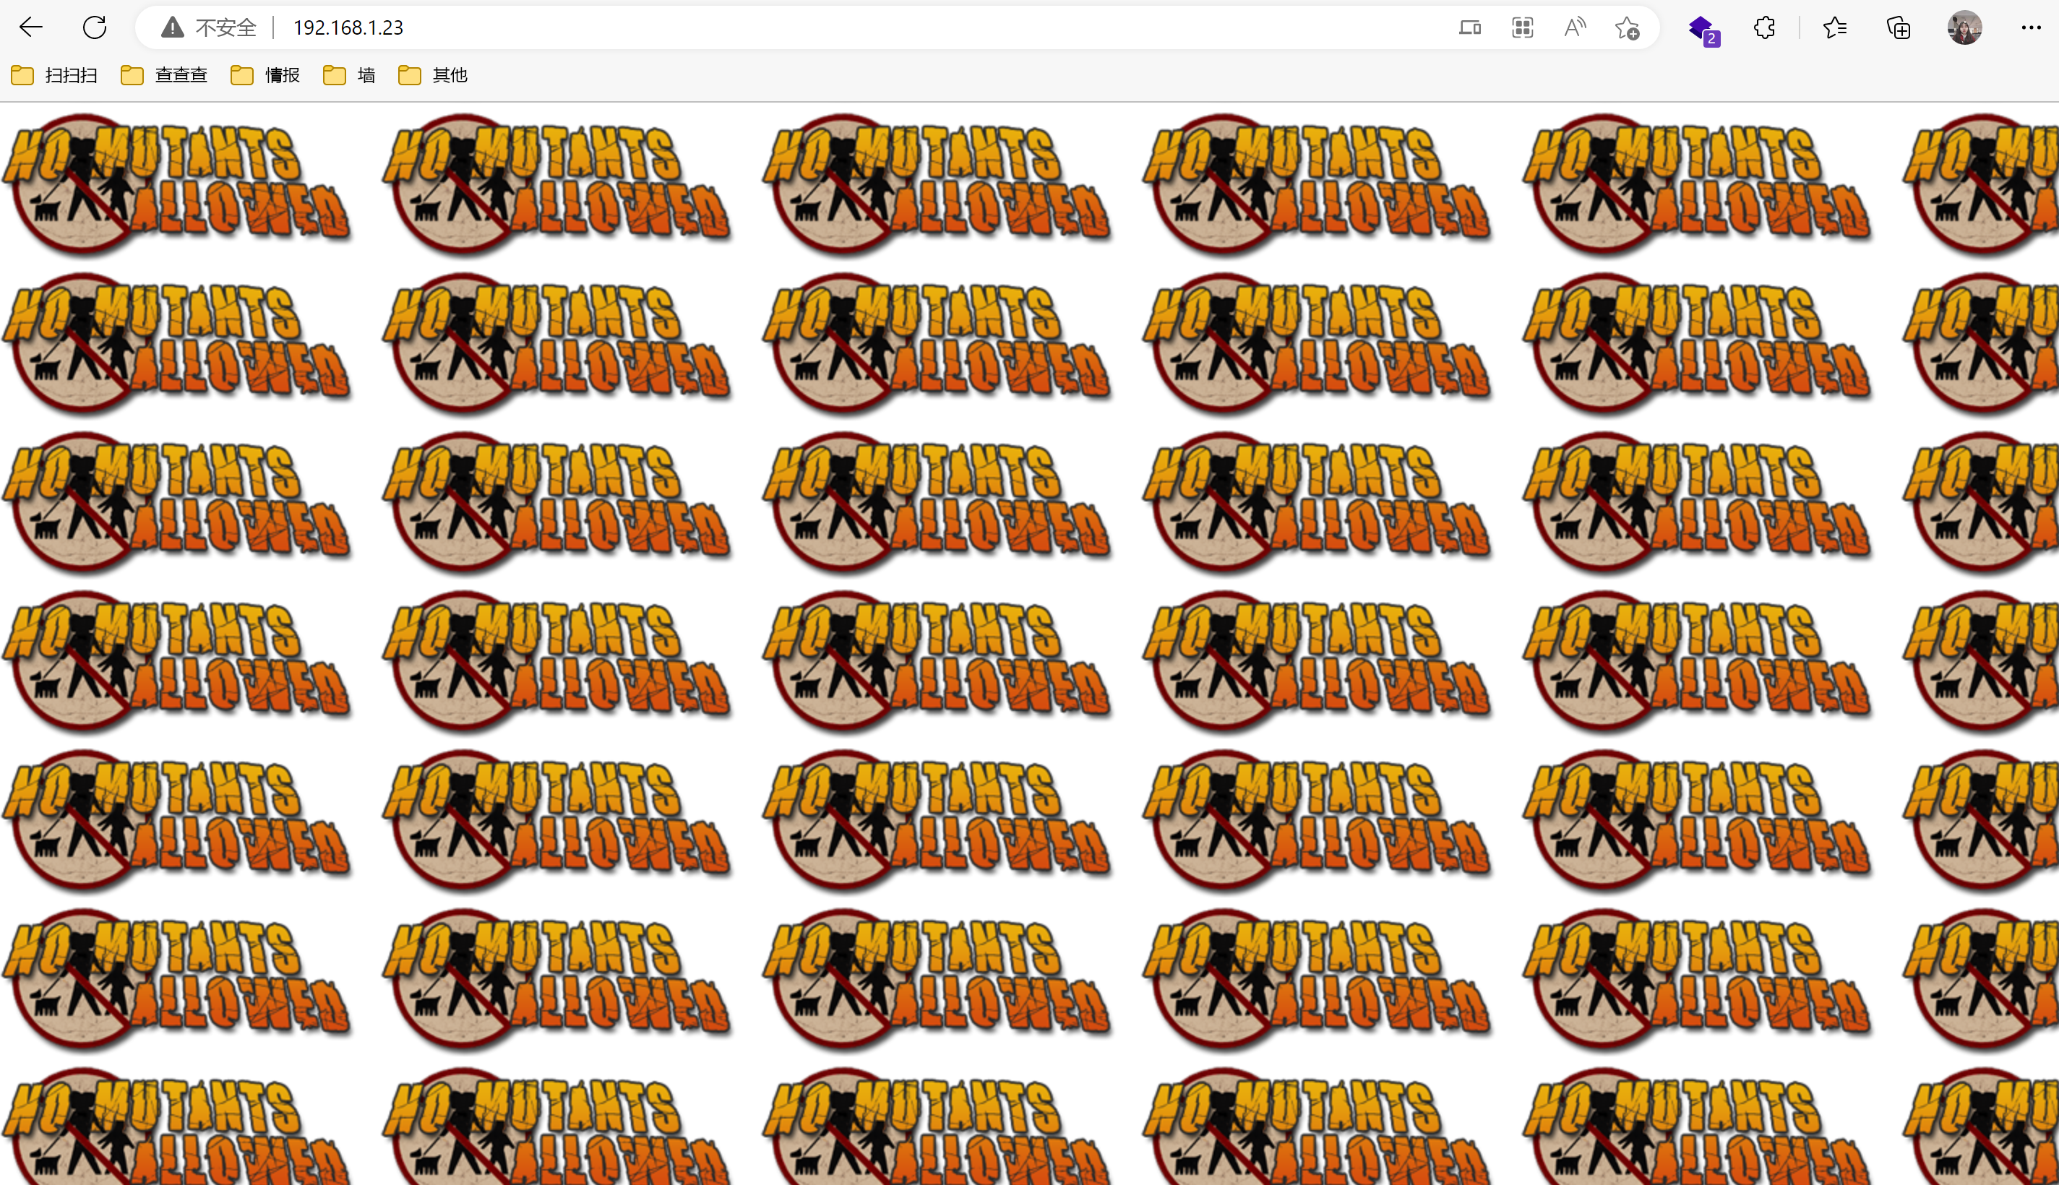Open the 墙 bookmarks folder

point(349,76)
